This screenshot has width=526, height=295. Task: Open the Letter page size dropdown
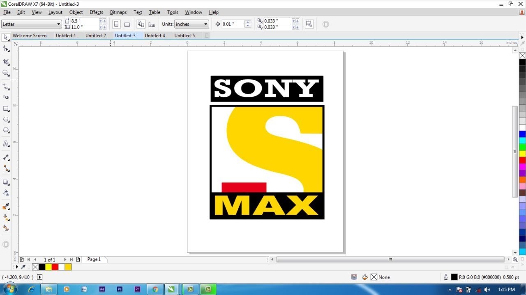point(59,24)
